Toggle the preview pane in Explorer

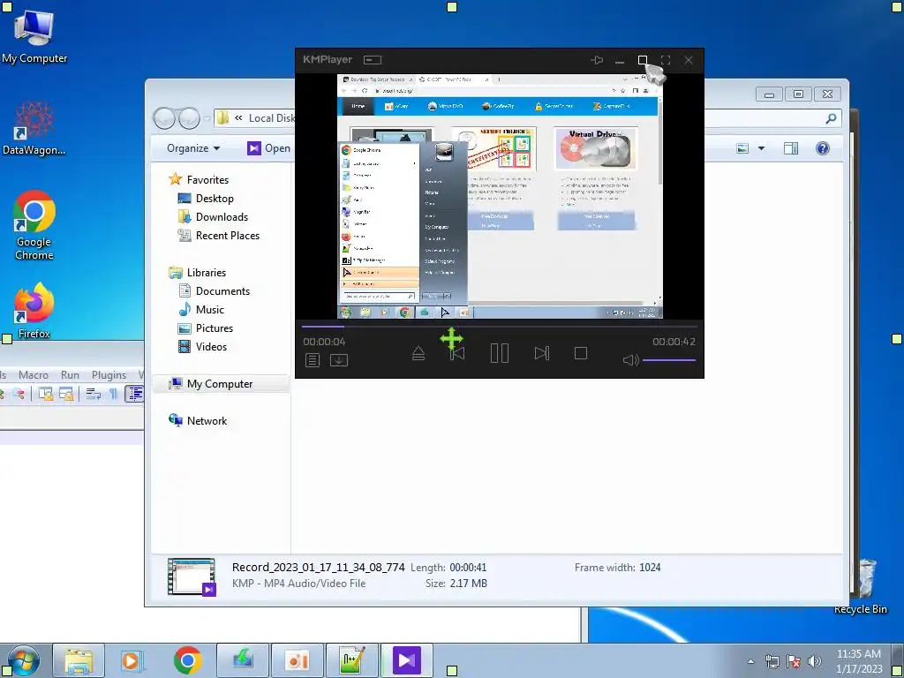coord(791,148)
